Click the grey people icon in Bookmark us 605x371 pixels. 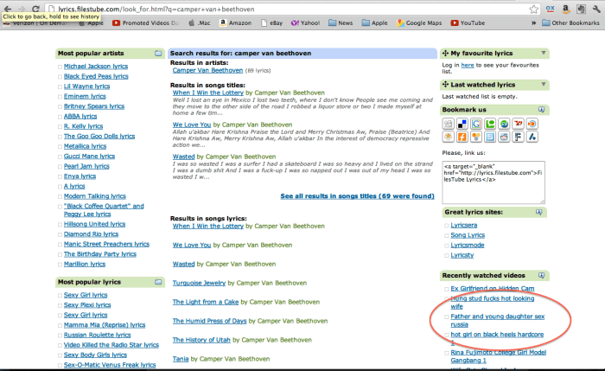pos(448,124)
